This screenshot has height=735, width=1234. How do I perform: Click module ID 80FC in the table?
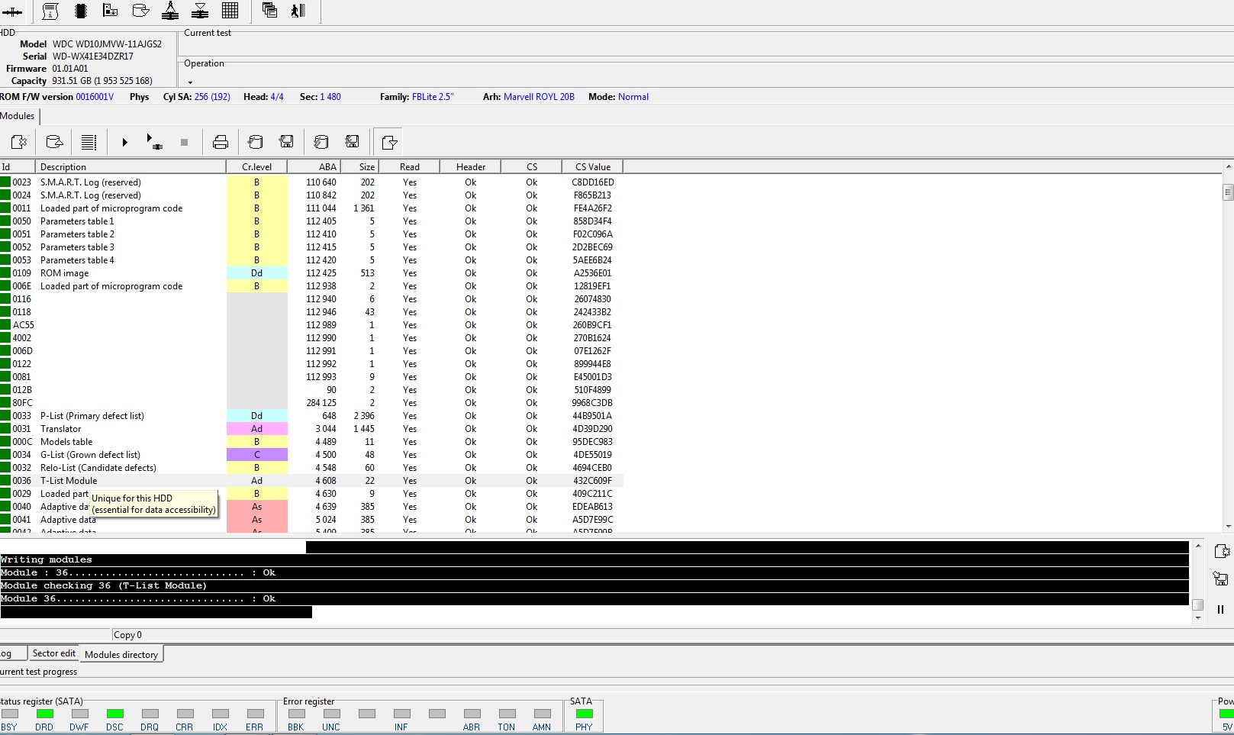[x=22, y=403]
